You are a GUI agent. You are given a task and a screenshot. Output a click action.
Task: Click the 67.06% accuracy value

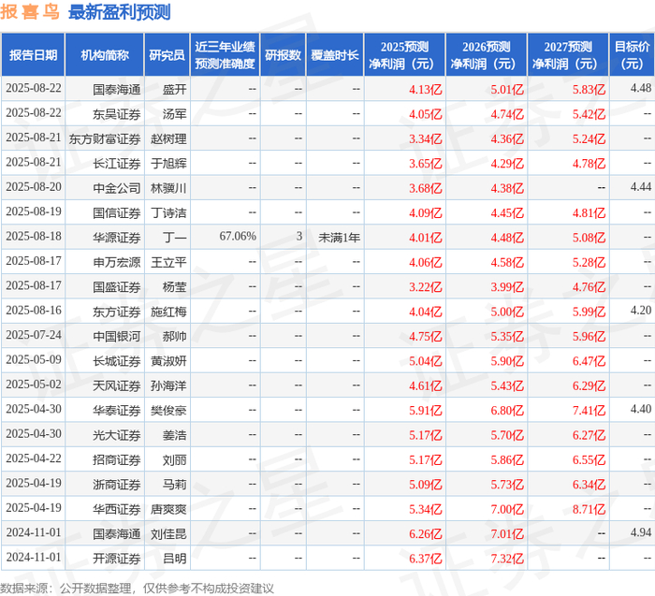238,237
